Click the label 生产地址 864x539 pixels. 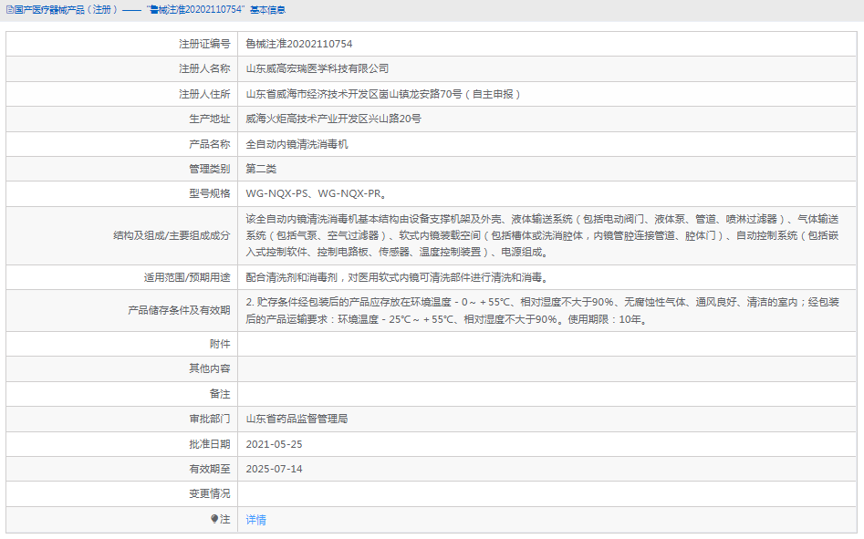(x=210, y=119)
